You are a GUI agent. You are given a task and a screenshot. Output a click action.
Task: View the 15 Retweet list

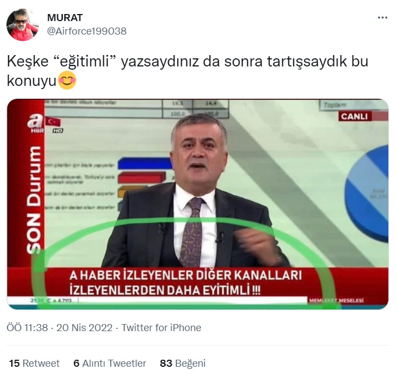[x=34, y=363]
